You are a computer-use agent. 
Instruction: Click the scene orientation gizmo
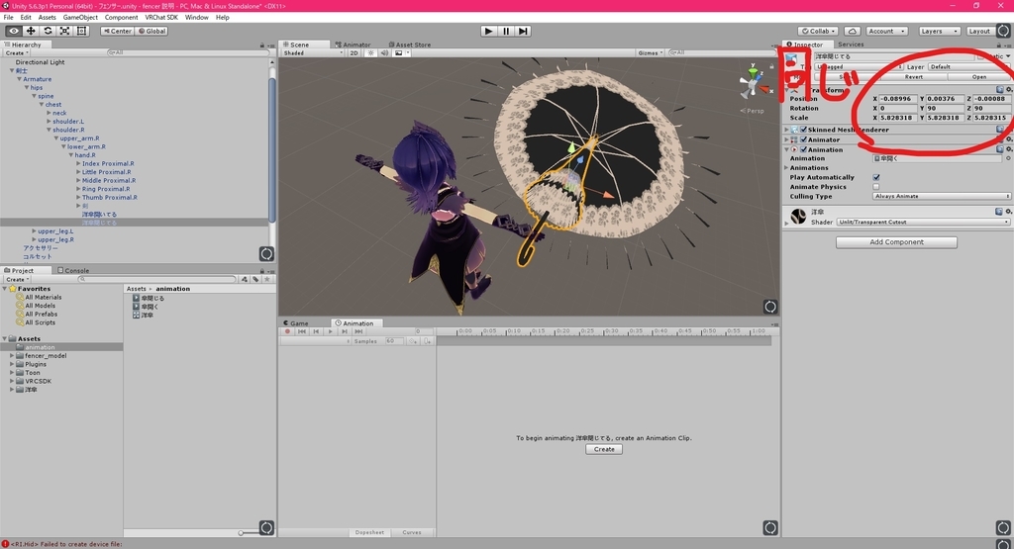pyautogui.click(x=754, y=82)
